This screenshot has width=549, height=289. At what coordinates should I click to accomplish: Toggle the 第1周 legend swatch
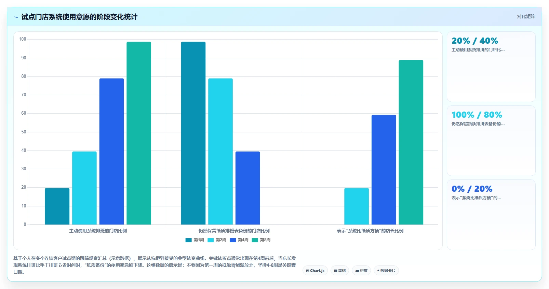point(188,240)
